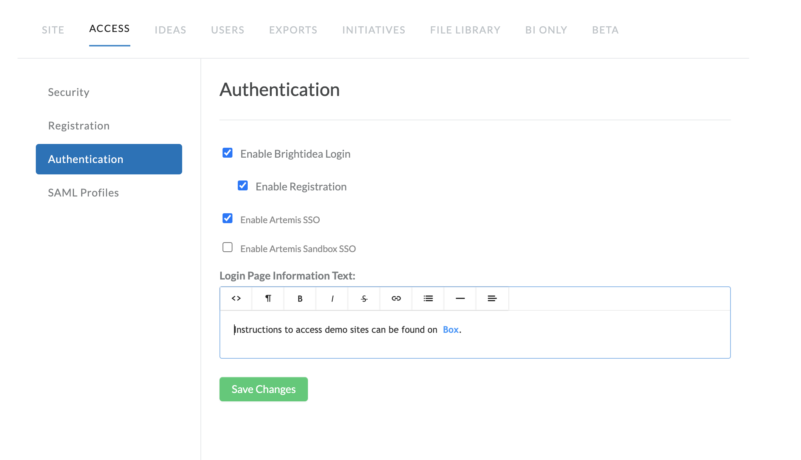Click the Enable Artemis Sandbox SSO label
Image resolution: width=801 pixels, height=460 pixels.
298,249
